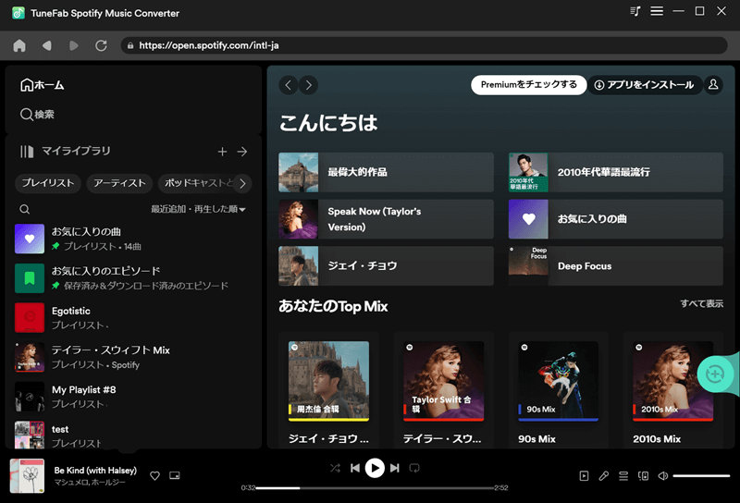Open Be Kind (with Halsey) track title
Screen dimensions: 740x503
click(95, 471)
